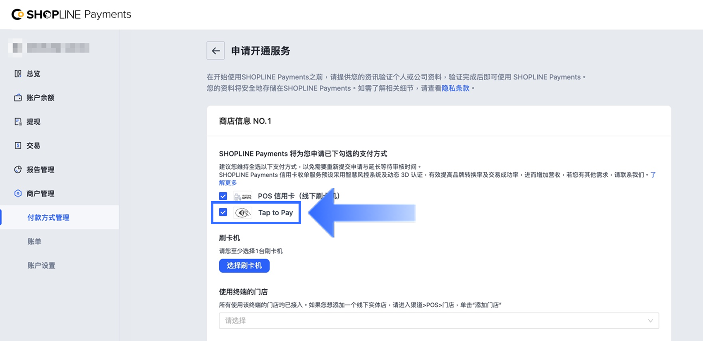The width and height of the screenshot is (703, 341).
Task: Click the 选择刷卡机 button
Action: pos(244,266)
